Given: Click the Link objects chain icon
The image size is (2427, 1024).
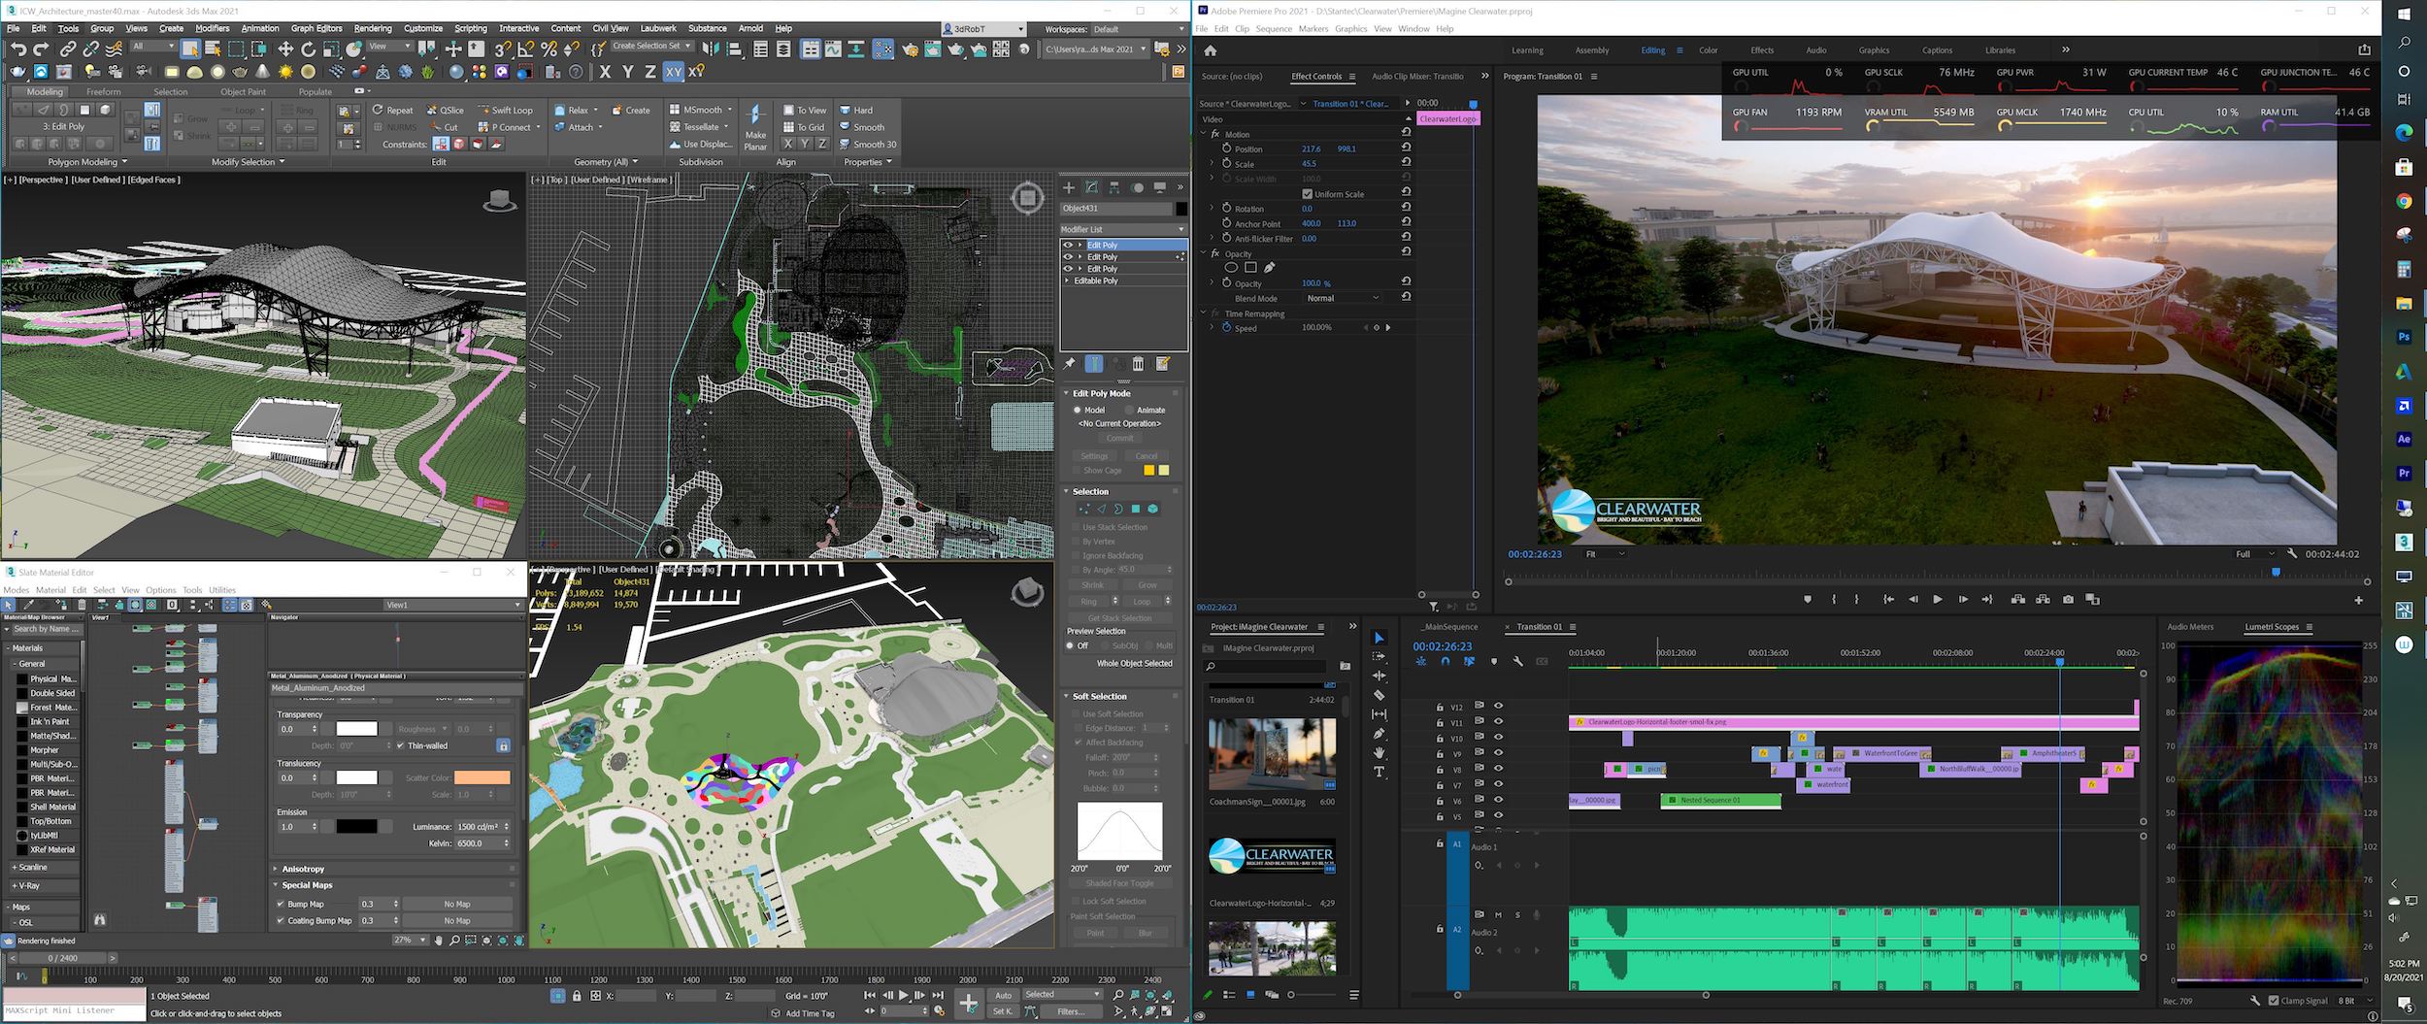Looking at the screenshot, I should pyautogui.click(x=68, y=49).
